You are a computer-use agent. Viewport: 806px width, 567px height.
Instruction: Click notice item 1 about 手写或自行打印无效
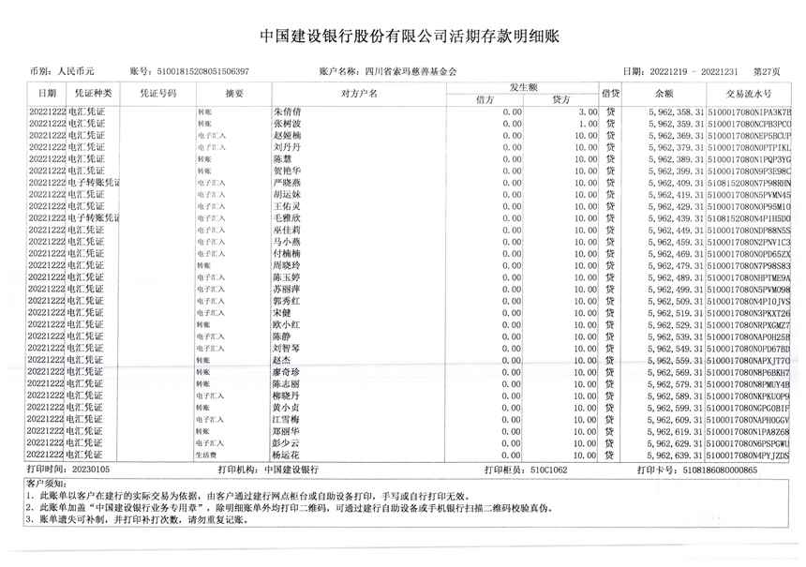coord(247,496)
